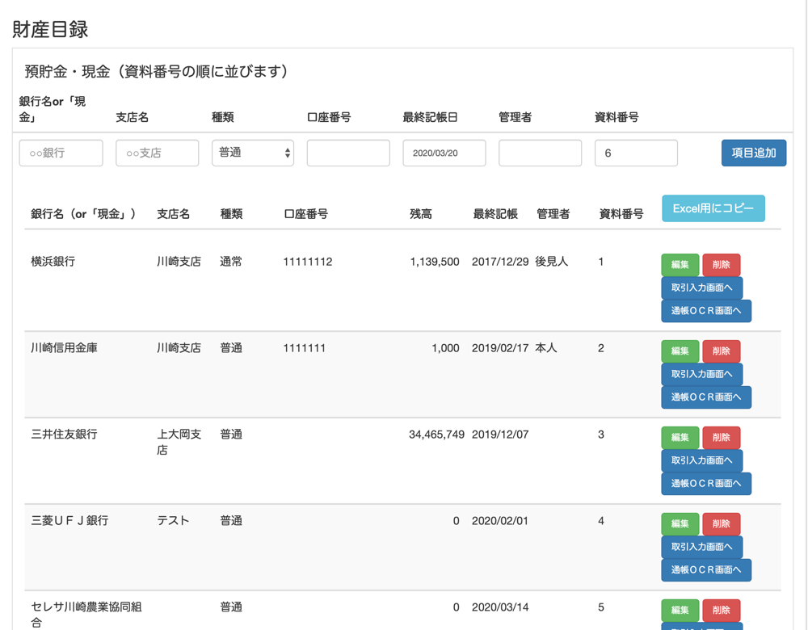The image size is (808, 630).
Task: Edit the 川崎信用金庫 entry
Action: tap(680, 351)
